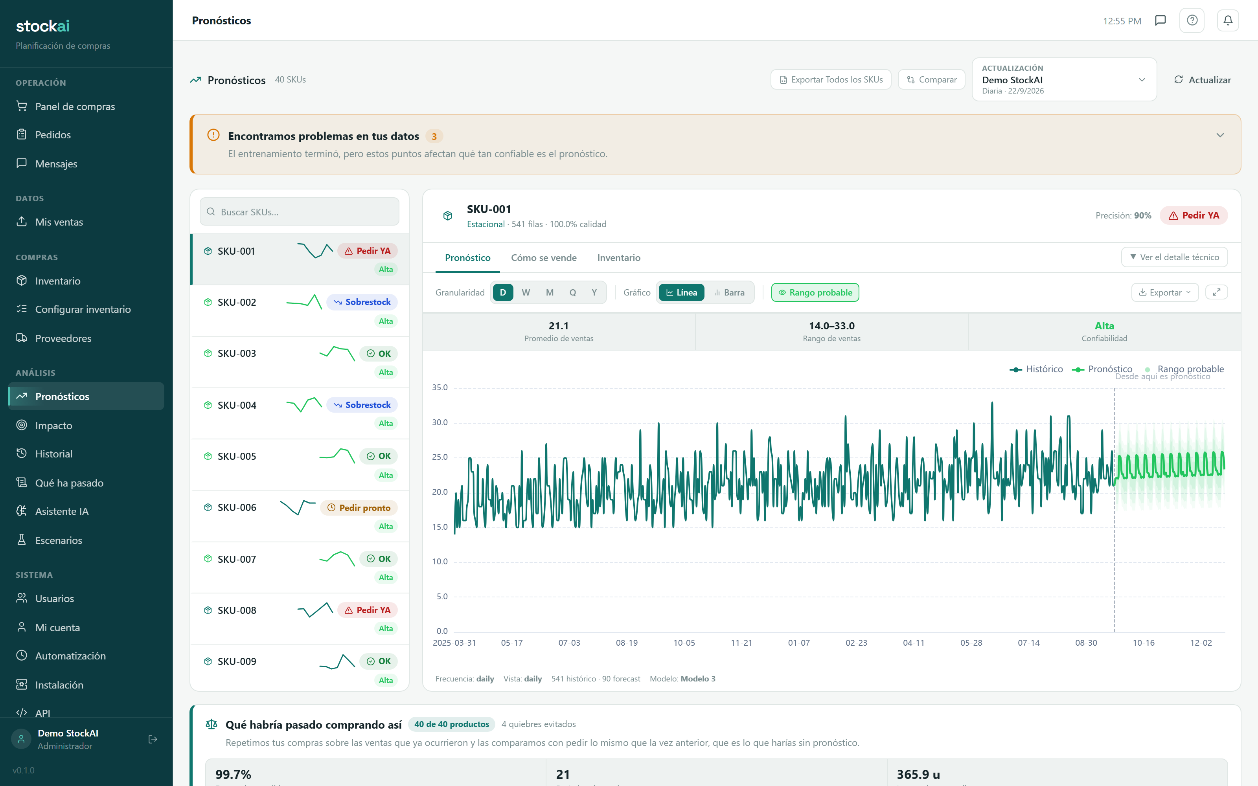Open Automatización in sidebar
Screen dimensions: 1258x786
(x=86, y=656)
